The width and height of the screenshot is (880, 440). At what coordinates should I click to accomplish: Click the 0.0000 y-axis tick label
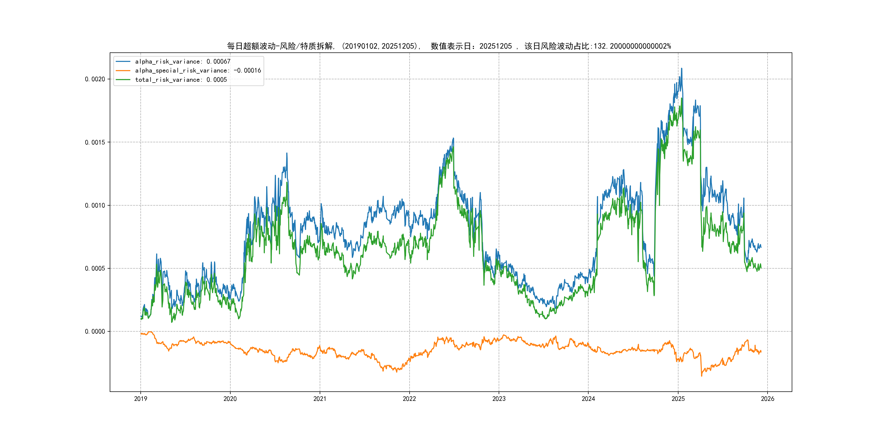[95, 331]
